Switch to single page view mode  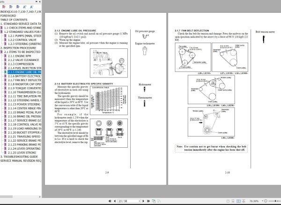[x=228, y=201]
